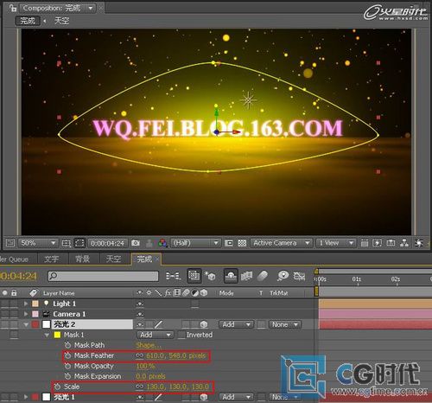Select the 完成 breadcrumb in composition viewer

coord(28,21)
